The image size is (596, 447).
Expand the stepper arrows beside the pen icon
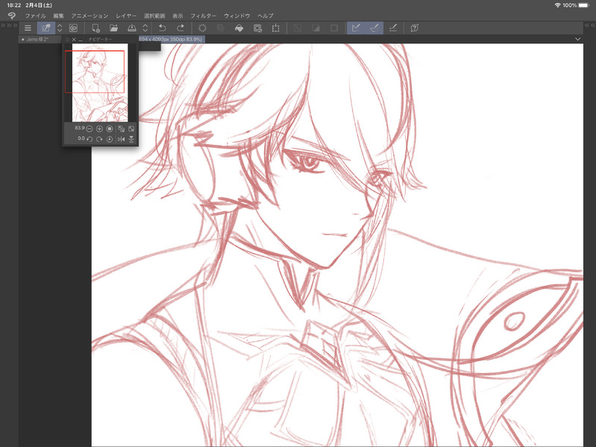(x=60, y=28)
